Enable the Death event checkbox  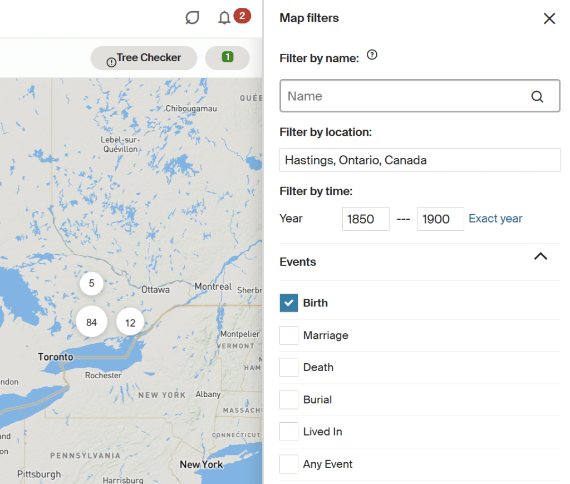coord(289,367)
